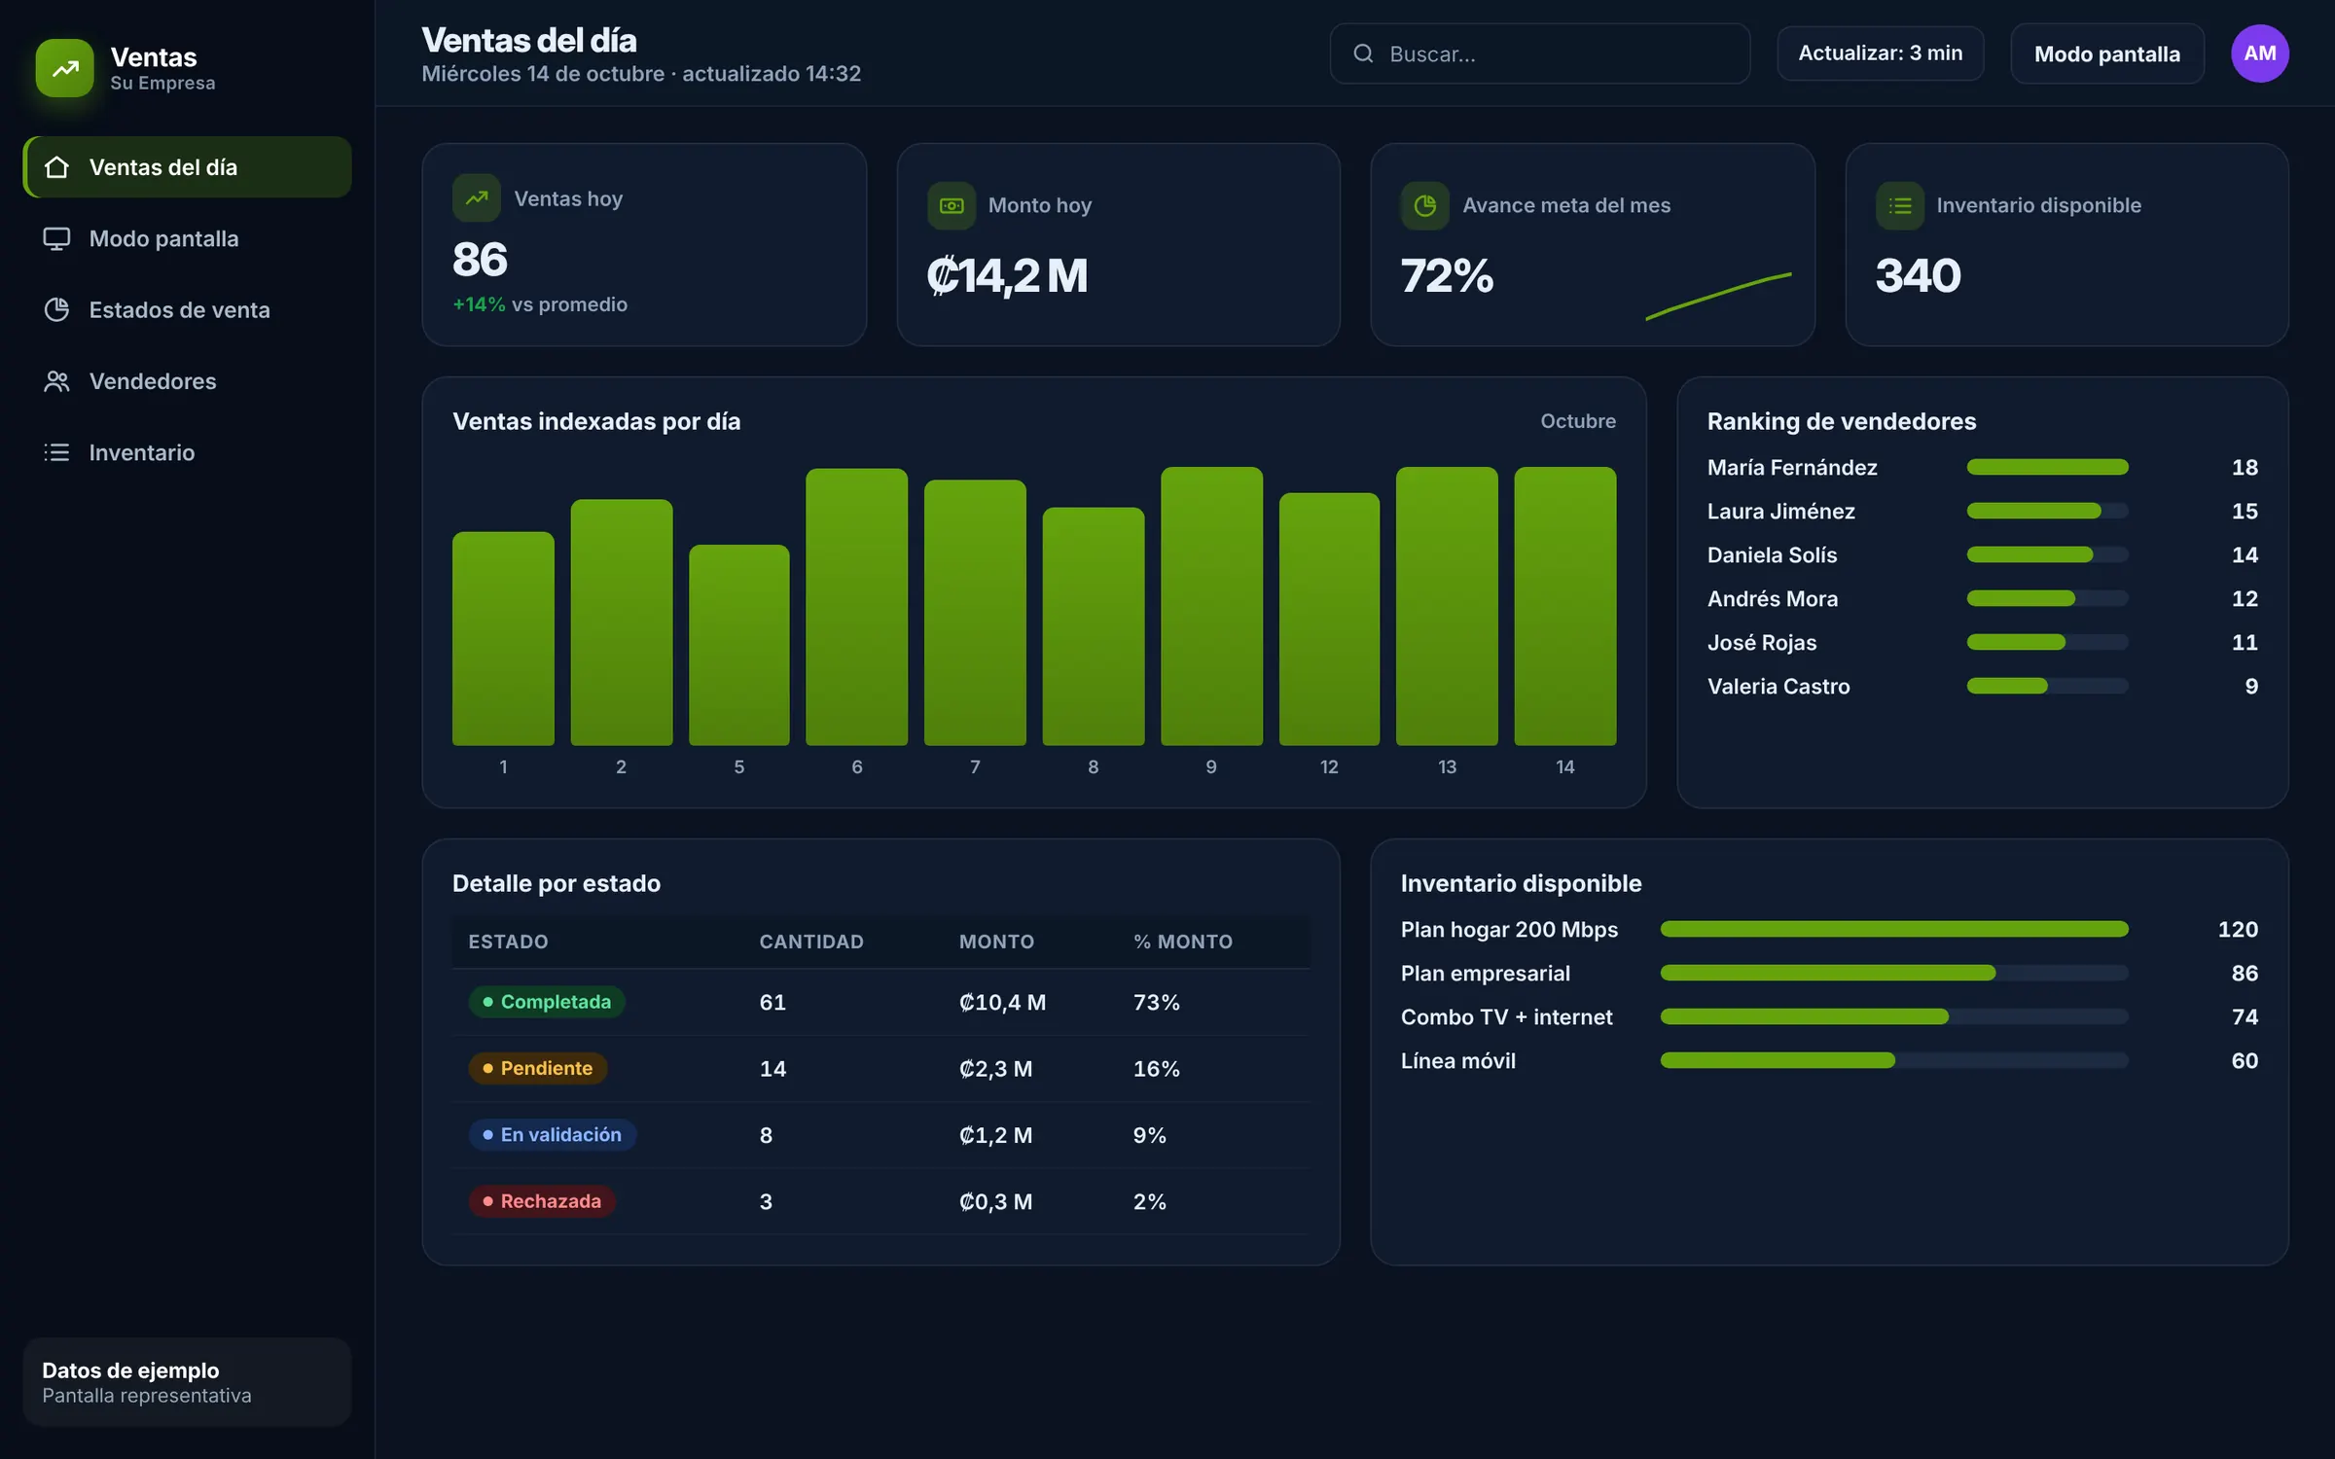
Task: Click the Completada status badge
Action: click(x=547, y=1002)
